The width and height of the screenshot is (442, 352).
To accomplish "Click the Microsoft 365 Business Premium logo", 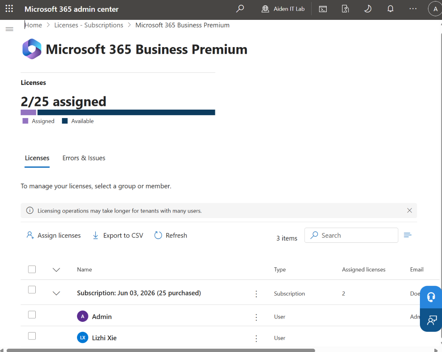I will pos(32,49).
